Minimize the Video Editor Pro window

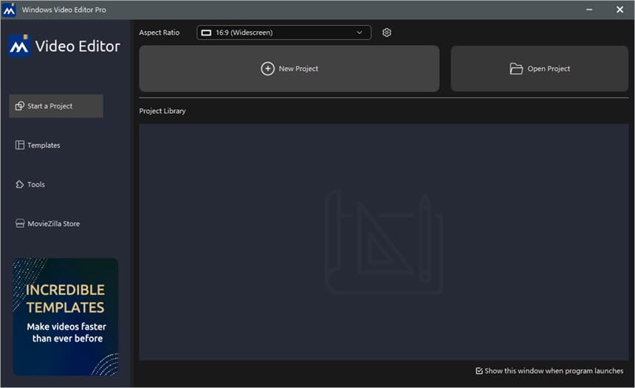tap(589, 10)
